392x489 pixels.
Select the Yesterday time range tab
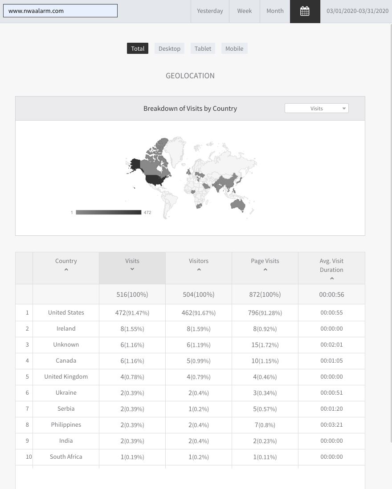pyautogui.click(x=210, y=11)
